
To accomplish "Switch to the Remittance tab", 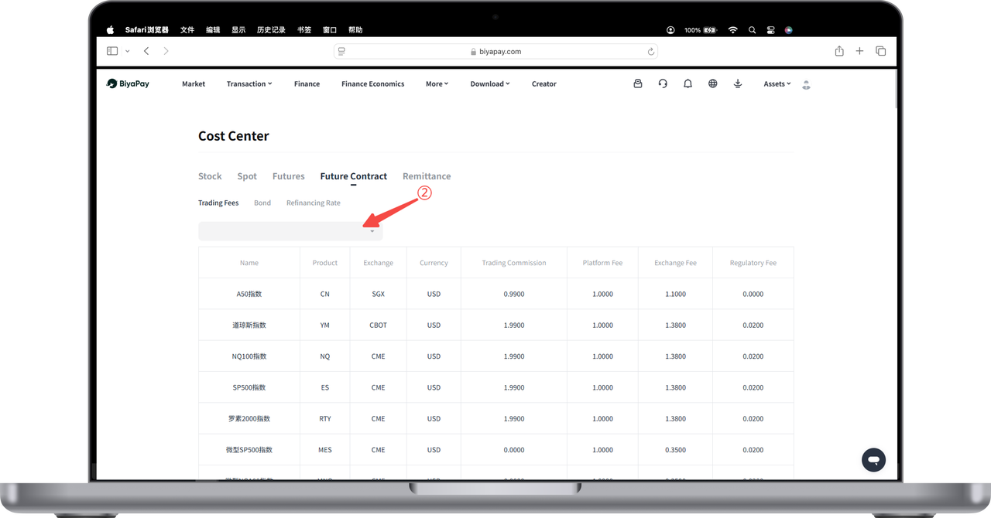I will [x=426, y=176].
